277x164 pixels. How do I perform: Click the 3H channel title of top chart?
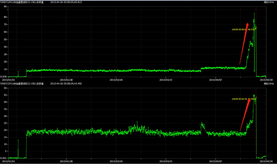(x=22, y=2)
